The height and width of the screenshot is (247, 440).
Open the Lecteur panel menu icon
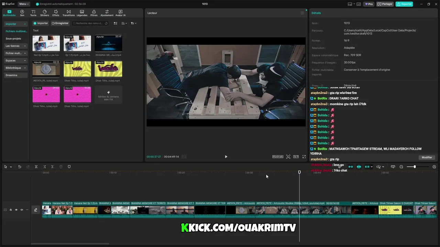(302, 13)
